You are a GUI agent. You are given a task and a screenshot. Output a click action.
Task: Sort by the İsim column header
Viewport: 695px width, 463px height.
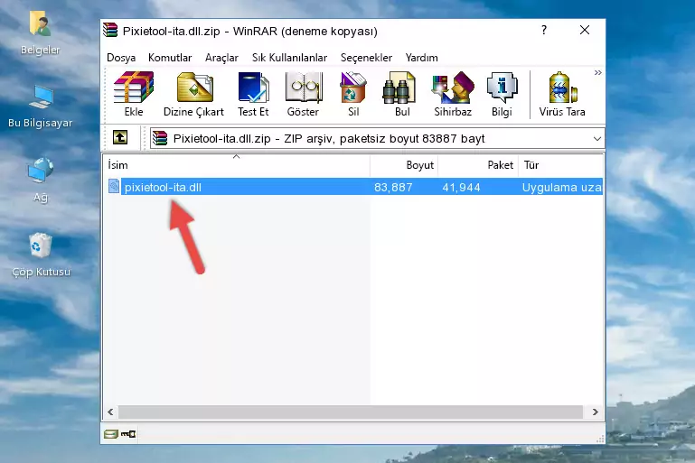(x=237, y=165)
